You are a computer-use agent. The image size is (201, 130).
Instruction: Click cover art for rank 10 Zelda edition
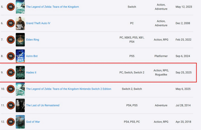(20, 89)
